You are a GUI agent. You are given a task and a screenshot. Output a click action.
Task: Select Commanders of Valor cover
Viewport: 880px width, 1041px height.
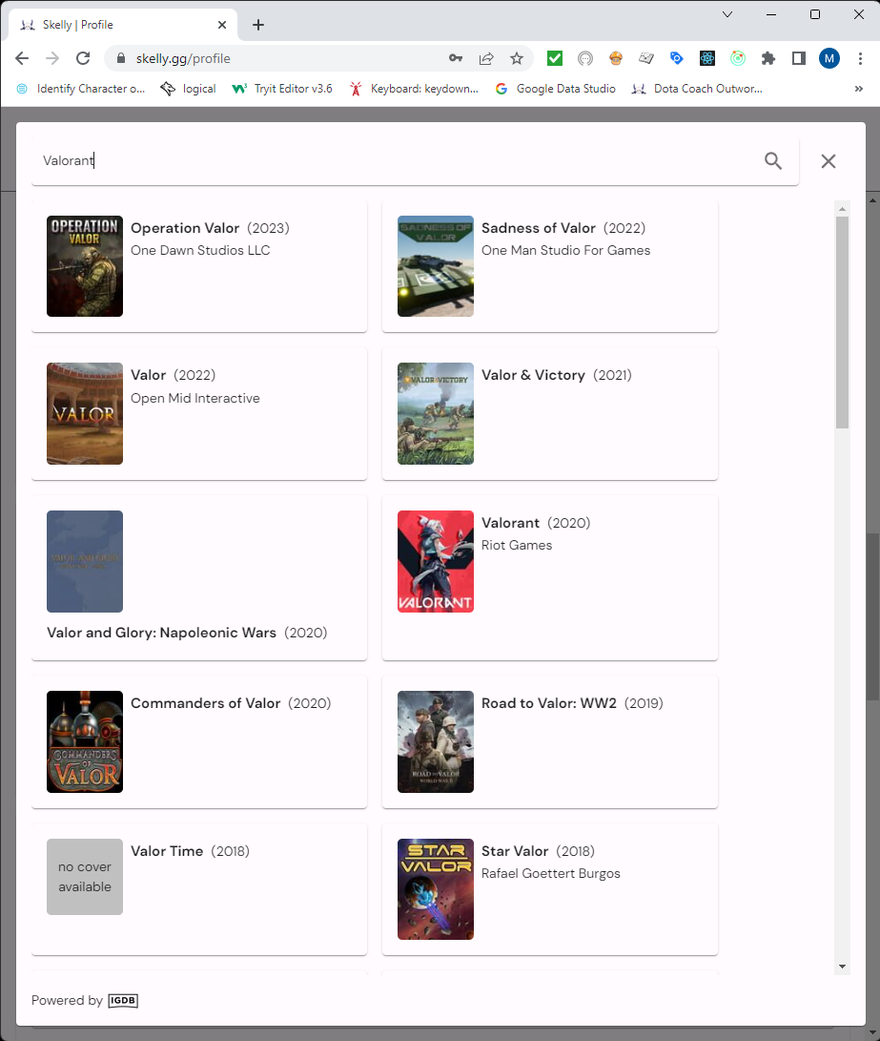coord(85,742)
